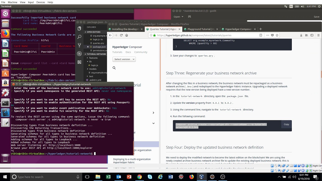Open Ubuntu Software launcher icon
This screenshot has width=322, height=181.
pyautogui.click(x=6, y=73)
